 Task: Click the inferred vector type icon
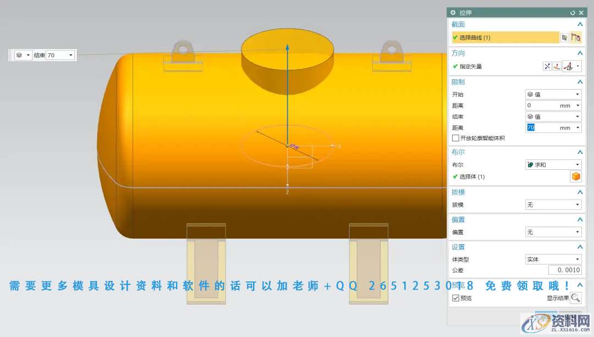(x=569, y=67)
